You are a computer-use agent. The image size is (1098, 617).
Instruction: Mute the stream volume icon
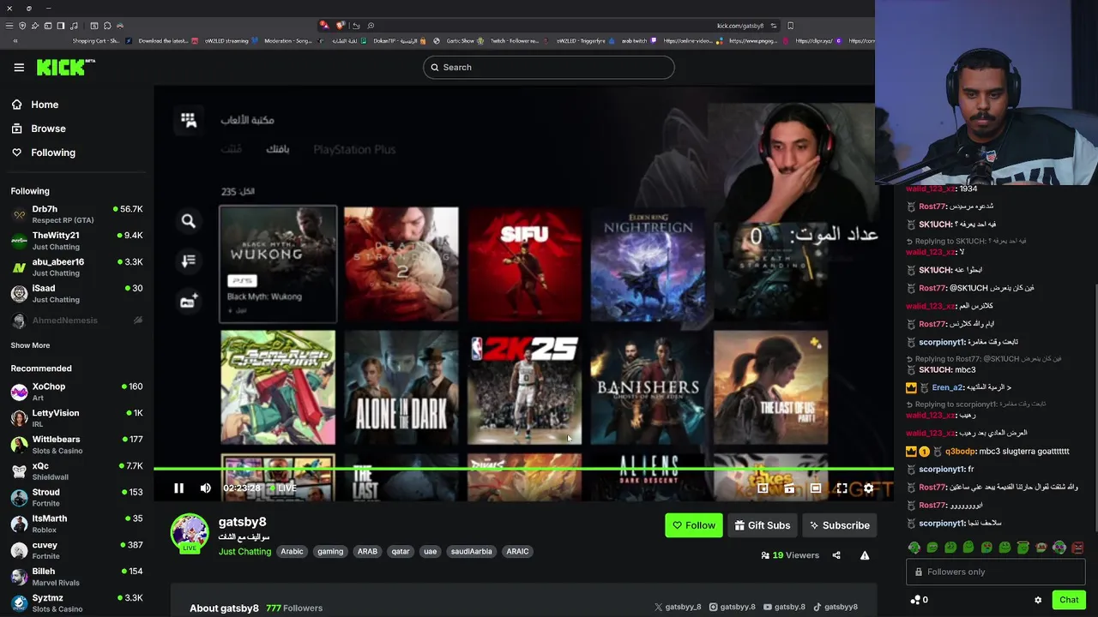[205, 488]
